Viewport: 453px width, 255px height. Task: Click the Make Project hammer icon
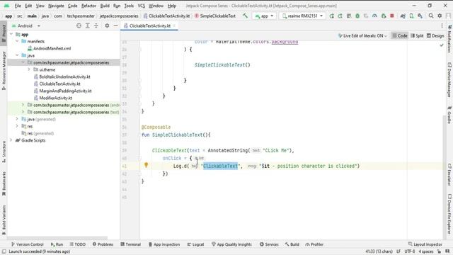tap(245, 16)
